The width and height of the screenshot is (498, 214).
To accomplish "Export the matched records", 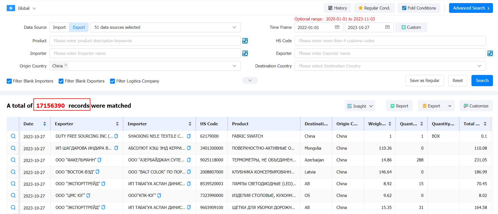I will (x=431, y=106).
